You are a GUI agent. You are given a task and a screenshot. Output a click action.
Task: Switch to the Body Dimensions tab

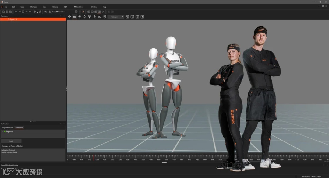pyautogui.click(x=7, y=127)
